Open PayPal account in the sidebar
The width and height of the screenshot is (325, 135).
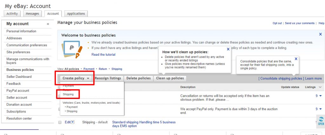pos(18,91)
